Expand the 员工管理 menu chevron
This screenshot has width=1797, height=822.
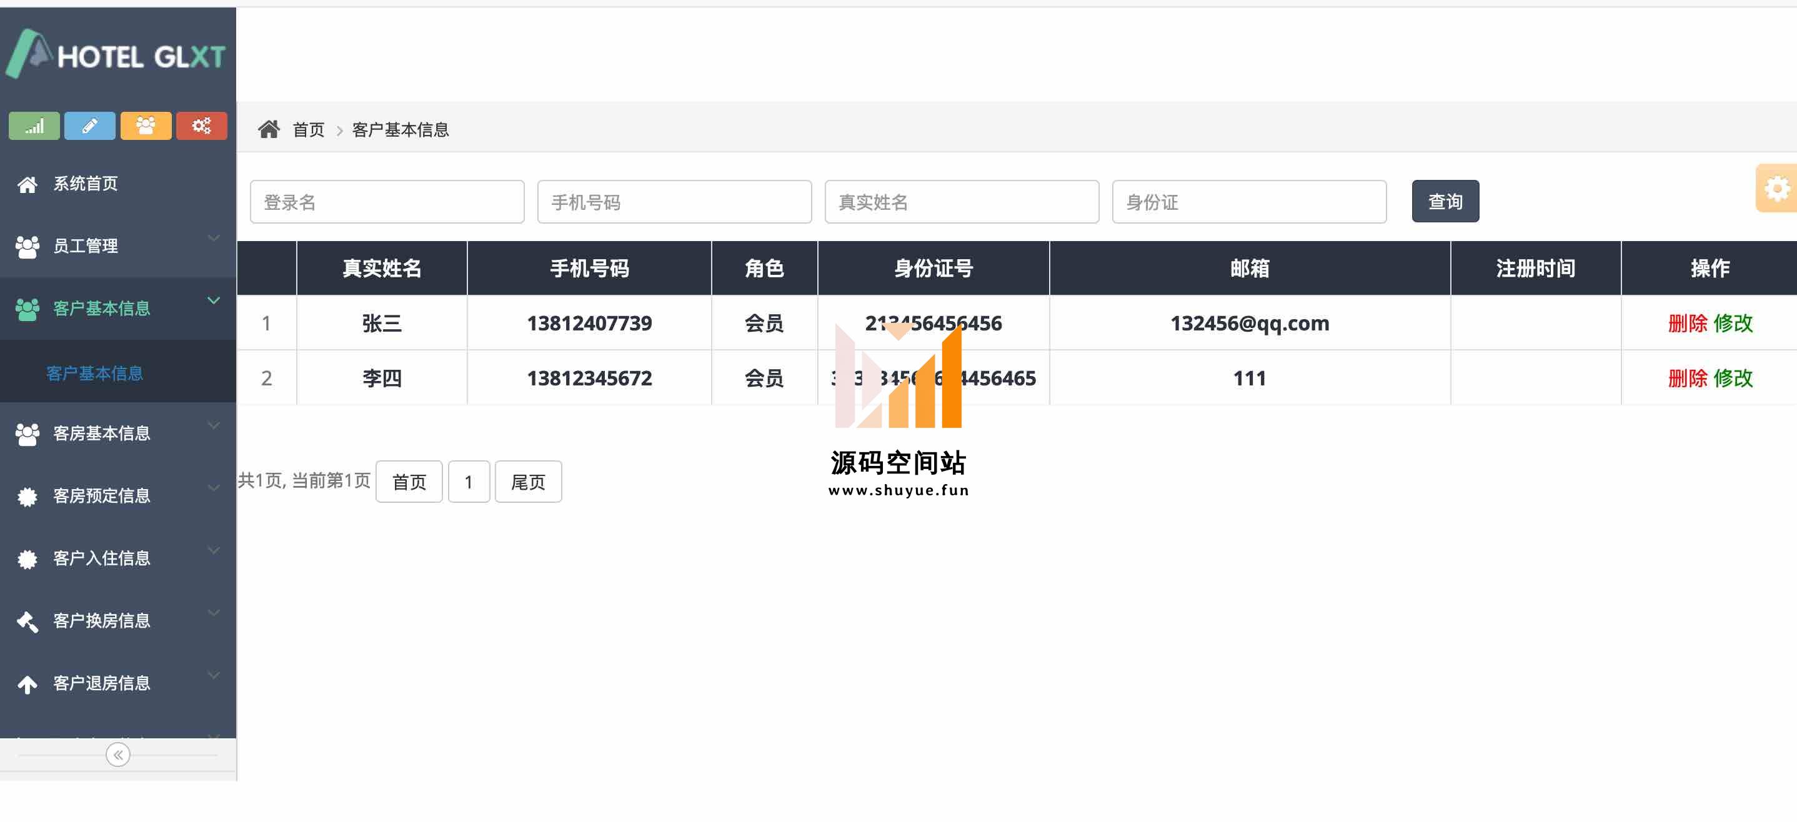pyautogui.click(x=214, y=239)
